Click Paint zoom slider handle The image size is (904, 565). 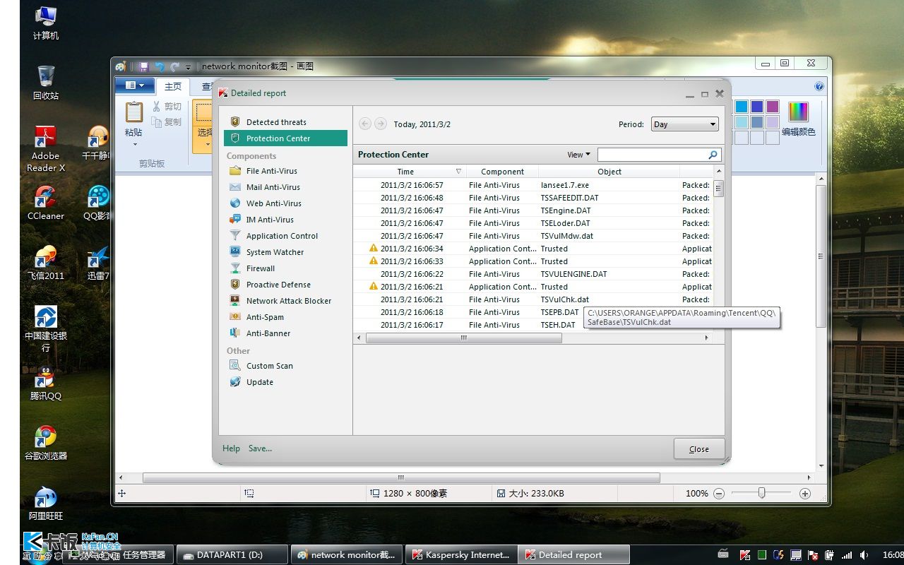pyautogui.click(x=761, y=493)
